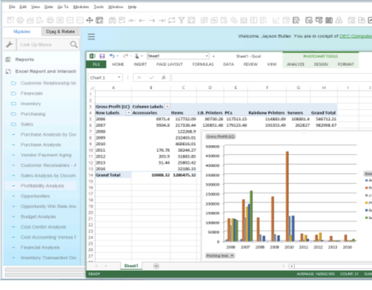Select the Sheet1 worksheet tab

pos(131,266)
